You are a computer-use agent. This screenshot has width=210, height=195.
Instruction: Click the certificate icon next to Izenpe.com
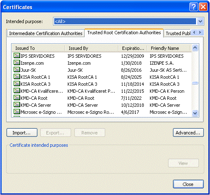(x=17, y=63)
